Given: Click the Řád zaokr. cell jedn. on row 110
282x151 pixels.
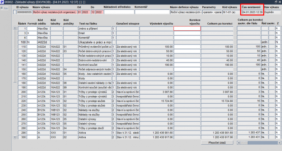Looking at the screenshot, I should 264,47.
